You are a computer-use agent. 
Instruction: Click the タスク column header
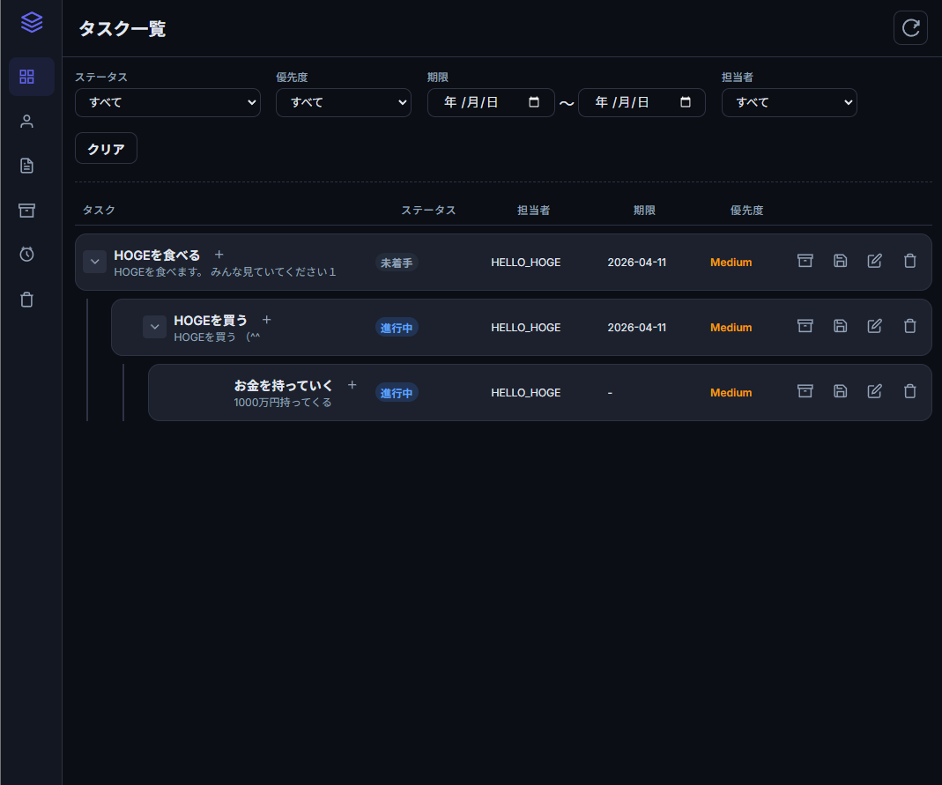pyautogui.click(x=99, y=210)
